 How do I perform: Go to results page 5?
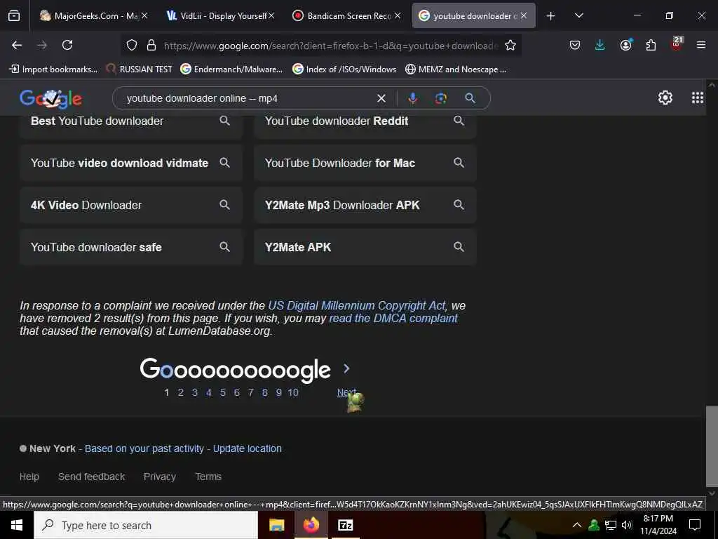pos(222,393)
